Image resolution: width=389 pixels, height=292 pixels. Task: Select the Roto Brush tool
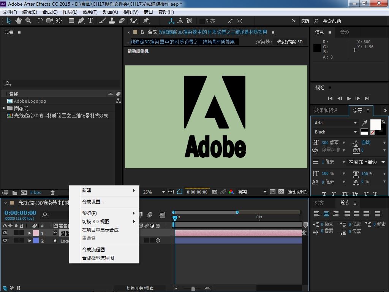133,21
